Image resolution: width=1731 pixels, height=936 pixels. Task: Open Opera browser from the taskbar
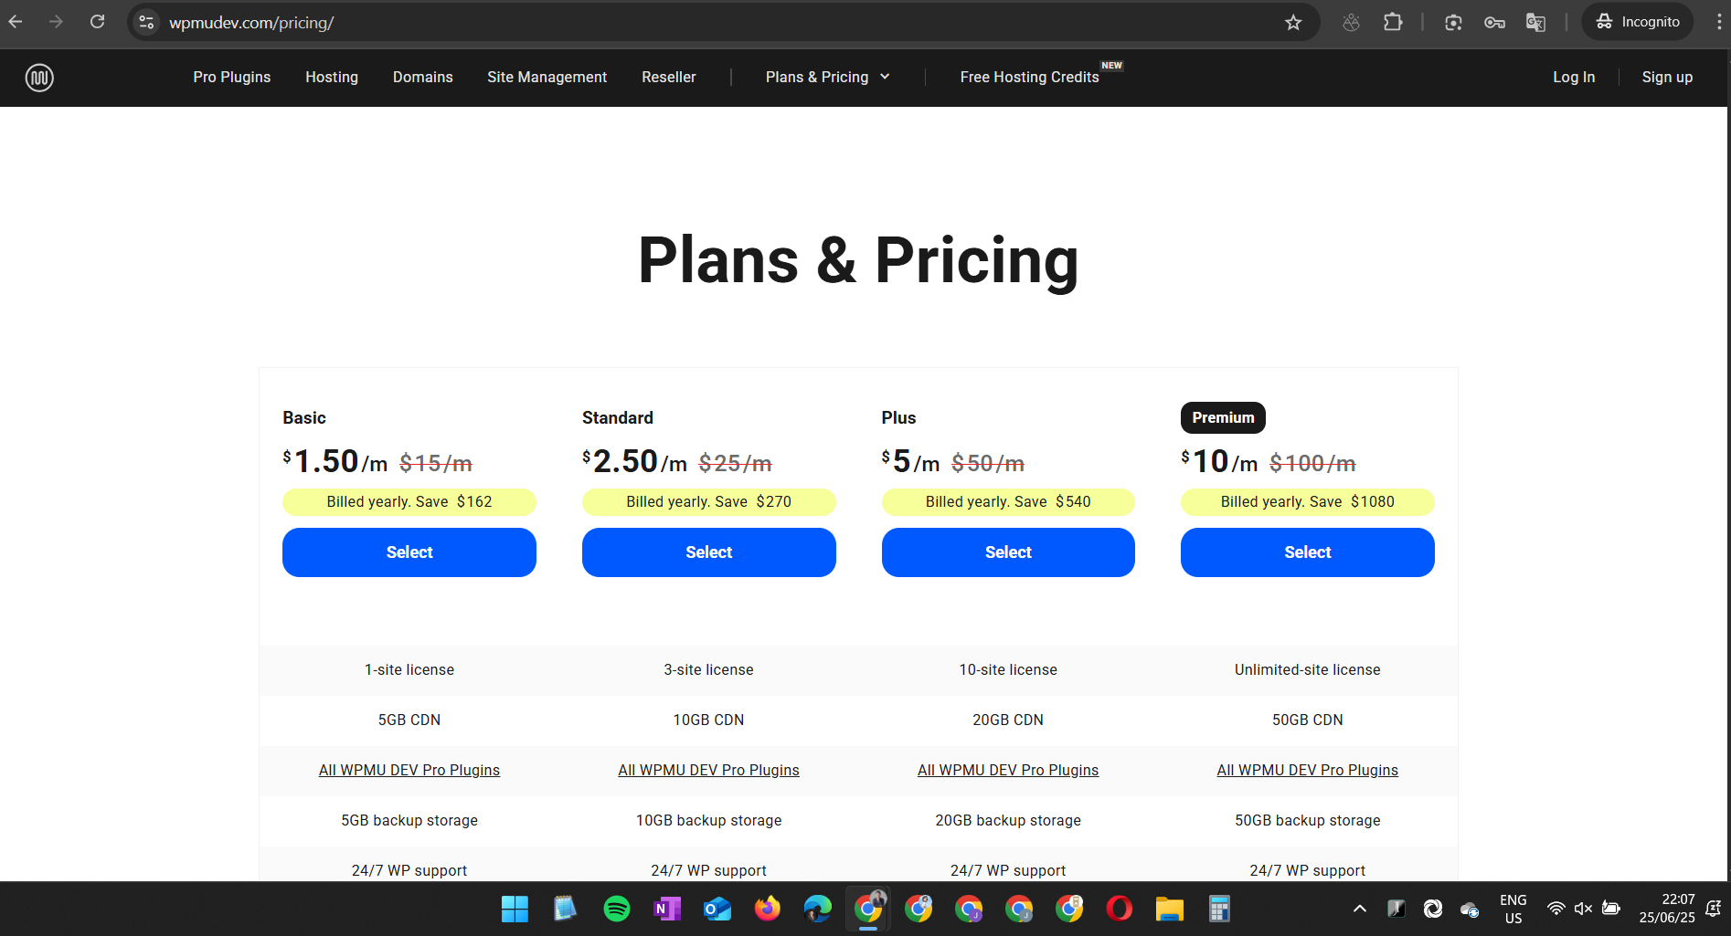[1120, 909]
